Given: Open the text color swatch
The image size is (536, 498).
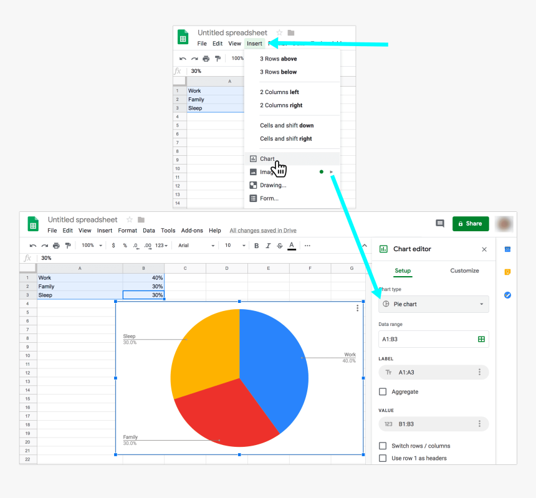Looking at the screenshot, I should point(291,246).
